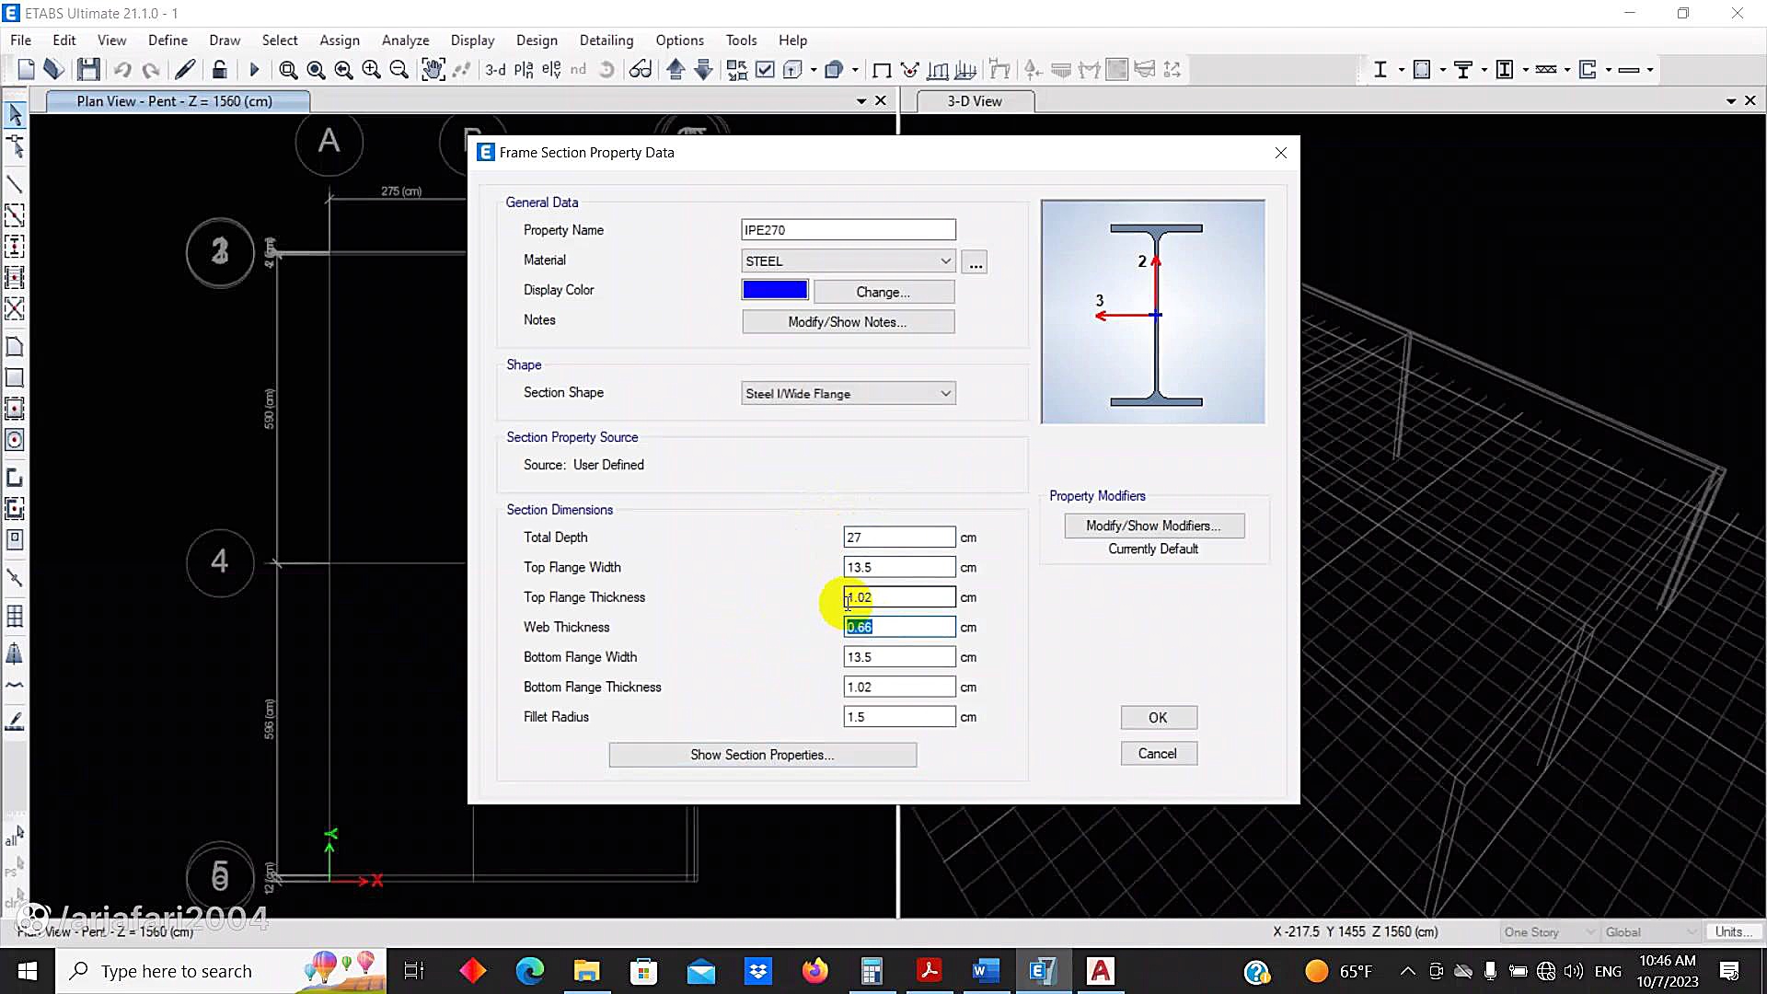Click the Units... button in status bar
Screen dimensions: 1767x994
point(1735,932)
